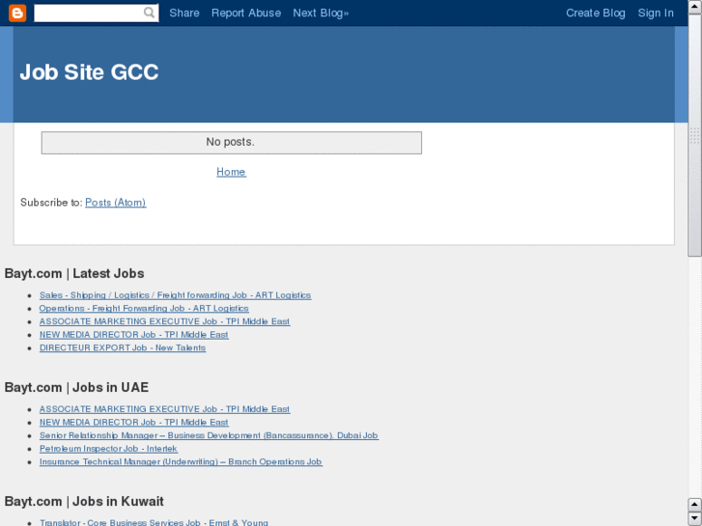This screenshot has height=526, width=702.
Task: Click the orange Blogger logo icon
Action: 17,13
